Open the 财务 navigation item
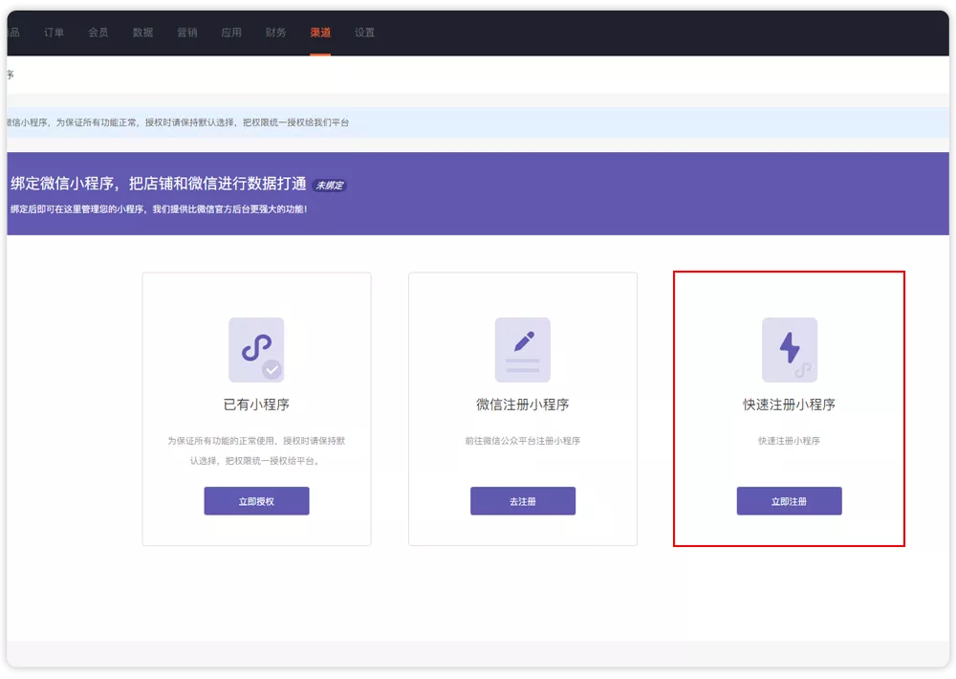Viewport: 956px width, 679px height. (275, 33)
